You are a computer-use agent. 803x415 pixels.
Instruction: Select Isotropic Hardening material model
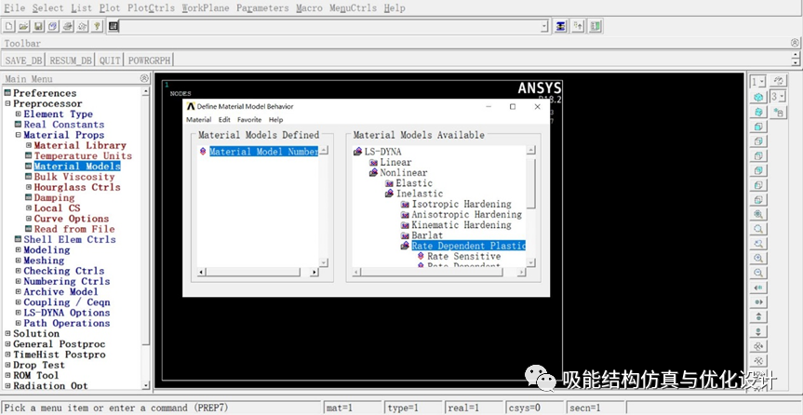[462, 204]
